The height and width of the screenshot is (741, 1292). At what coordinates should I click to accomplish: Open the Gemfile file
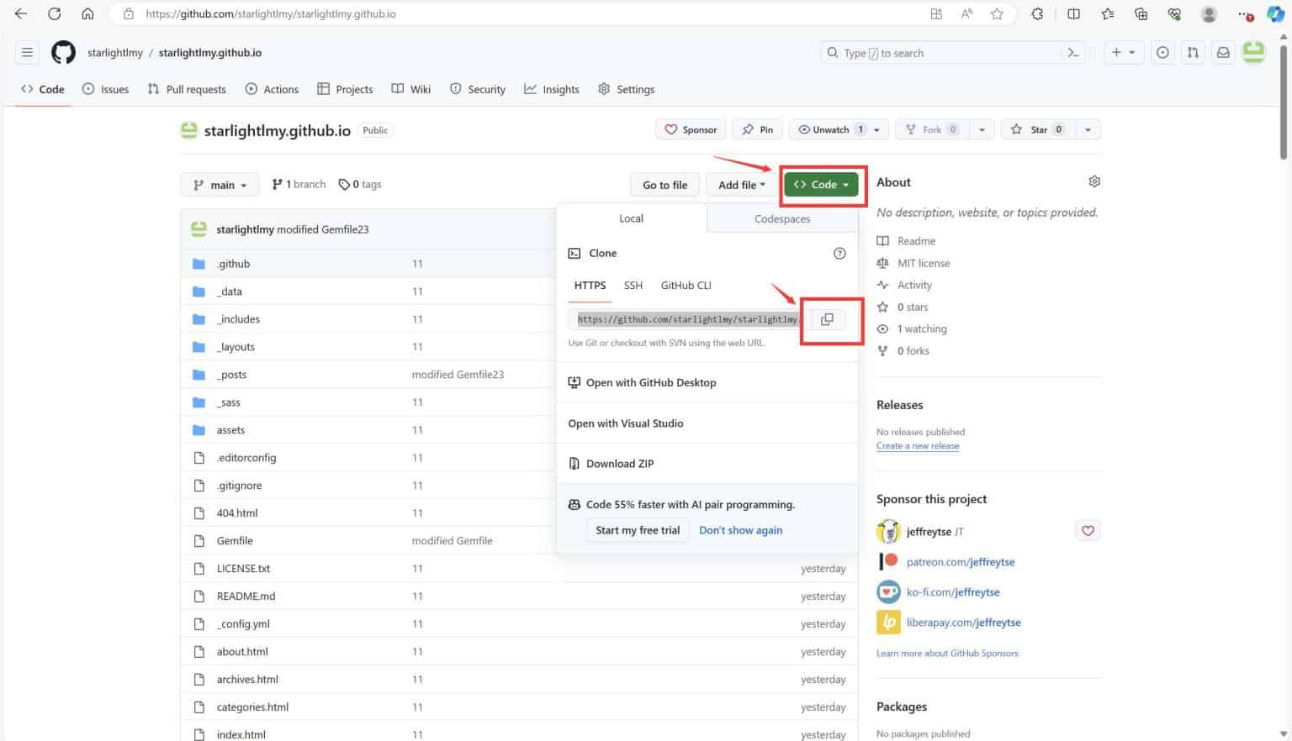tap(235, 541)
